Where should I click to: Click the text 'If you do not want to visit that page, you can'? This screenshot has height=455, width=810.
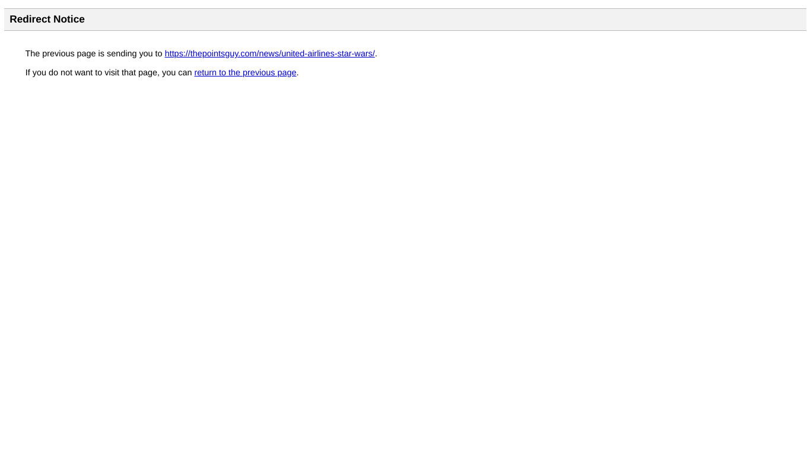109,72
